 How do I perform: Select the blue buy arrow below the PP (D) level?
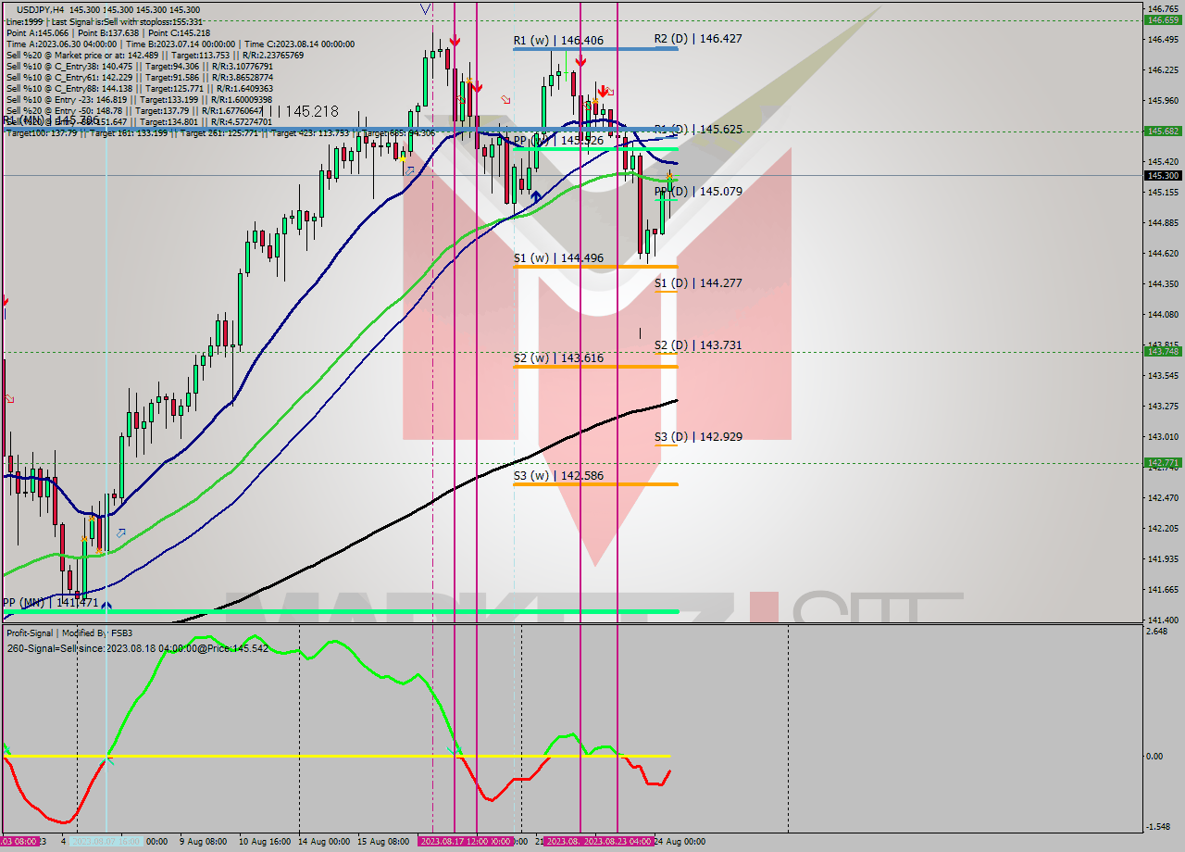[x=535, y=195]
